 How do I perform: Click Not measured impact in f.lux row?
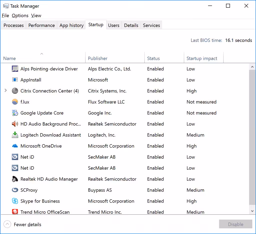pos(201,102)
